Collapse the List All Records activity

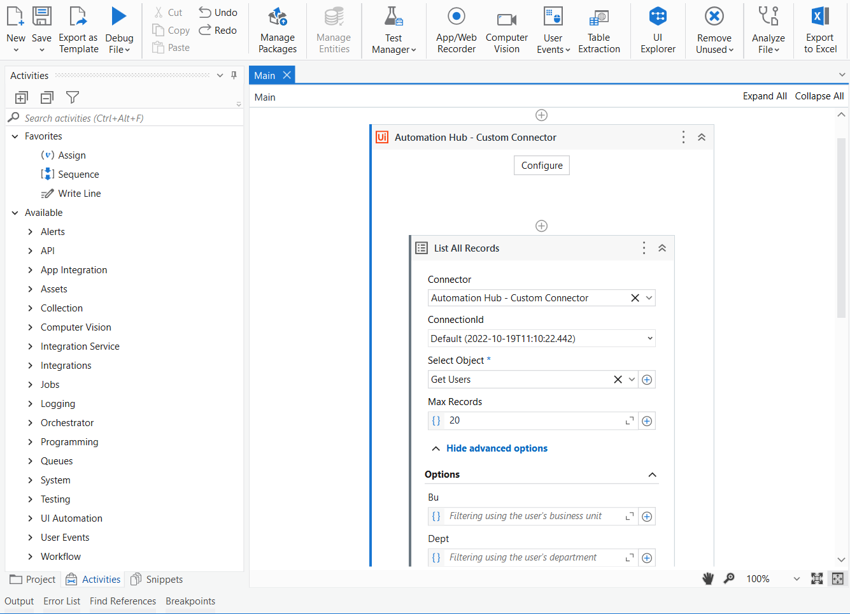[x=662, y=248]
